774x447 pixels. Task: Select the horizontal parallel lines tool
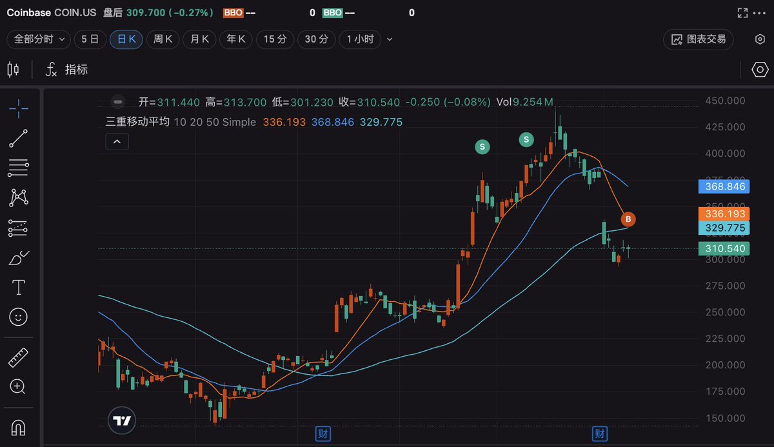pyautogui.click(x=19, y=168)
